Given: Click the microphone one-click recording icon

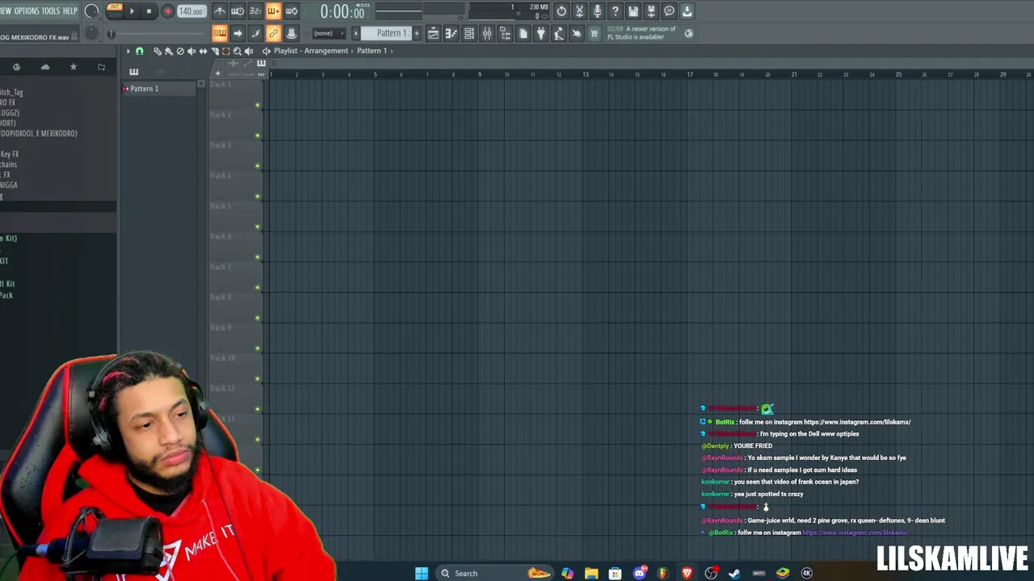Looking at the screenshot, I should click(x=597, y=11).
